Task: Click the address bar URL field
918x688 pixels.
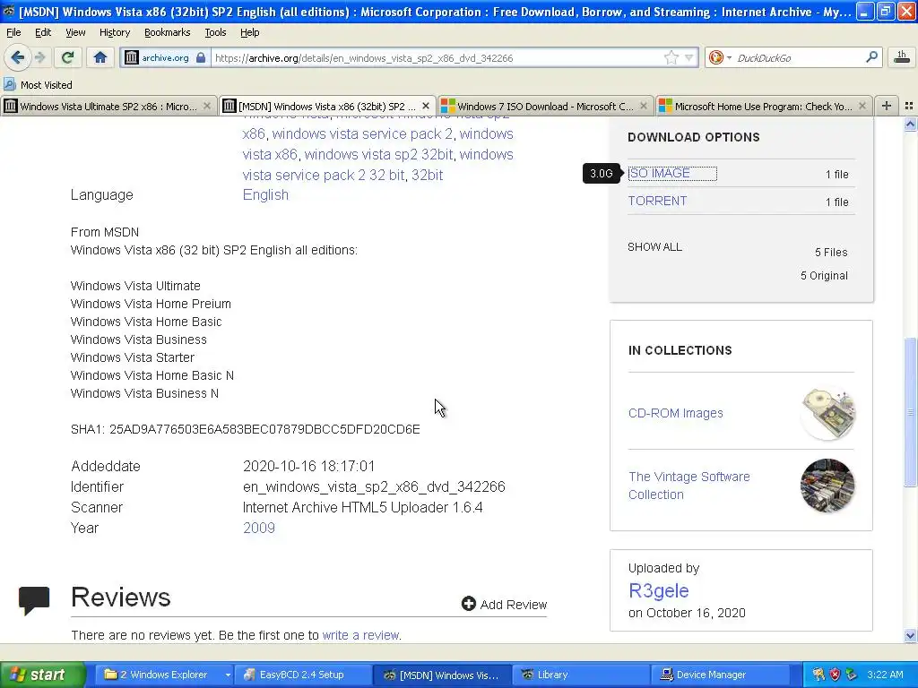Action: (437, 58)
